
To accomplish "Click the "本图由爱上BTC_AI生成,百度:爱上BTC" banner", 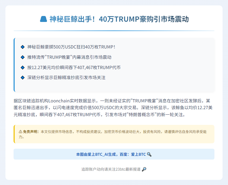I will point(114,154).
